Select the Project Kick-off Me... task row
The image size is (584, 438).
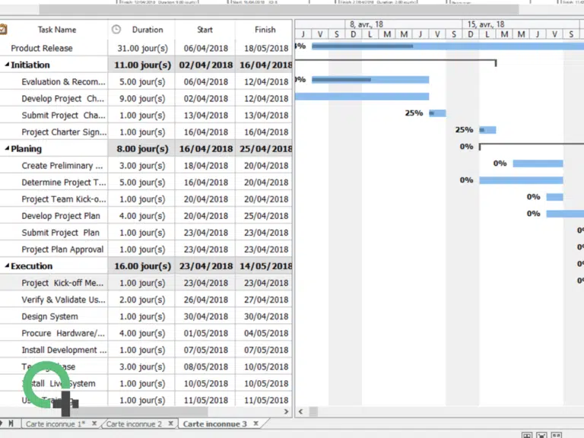pyautogui.click(x=62, y=283)
